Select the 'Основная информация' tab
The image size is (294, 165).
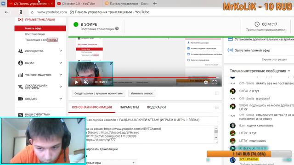92,107
